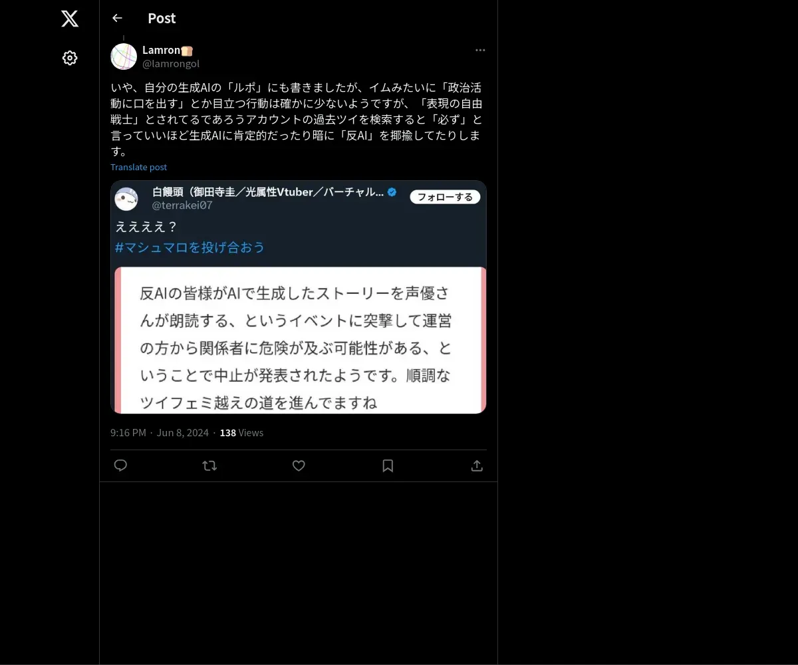Reply to the post via the comment icon

tap(120, 465)
